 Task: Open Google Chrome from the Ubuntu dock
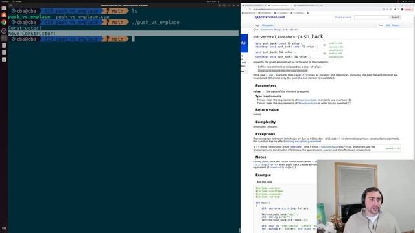tap(4, 23)
